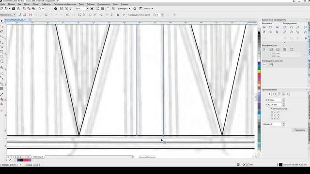Click the align left icon in docker
This screenshot has width=310, height=174.
[x=264, y=27]
